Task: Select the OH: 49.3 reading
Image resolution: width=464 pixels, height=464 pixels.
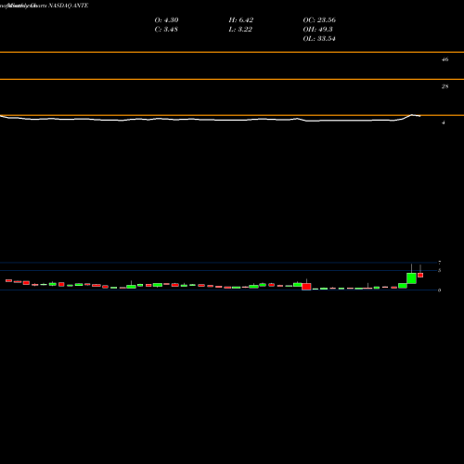Action: (x=317, y=30)
